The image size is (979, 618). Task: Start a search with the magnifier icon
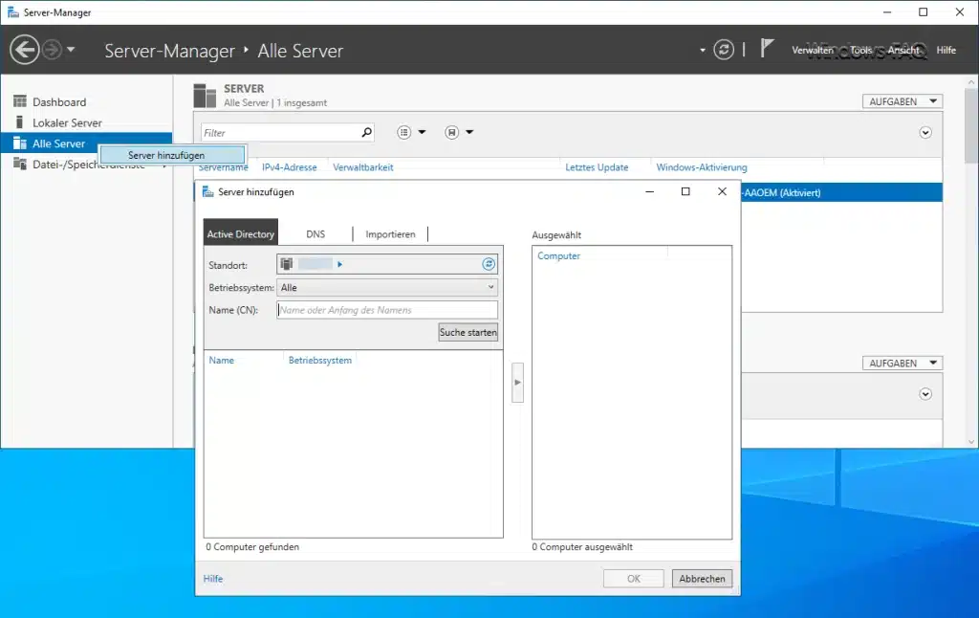[365, 132]
